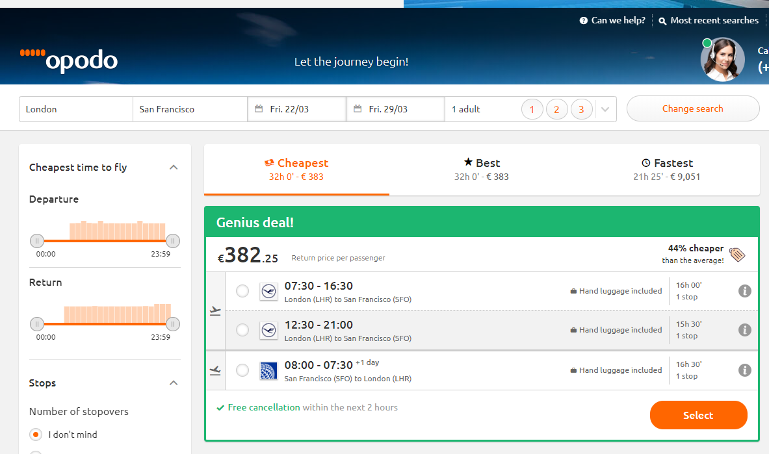
Task: Click the info icon for 12:30 flight
Action: click(x=745, y=330)
